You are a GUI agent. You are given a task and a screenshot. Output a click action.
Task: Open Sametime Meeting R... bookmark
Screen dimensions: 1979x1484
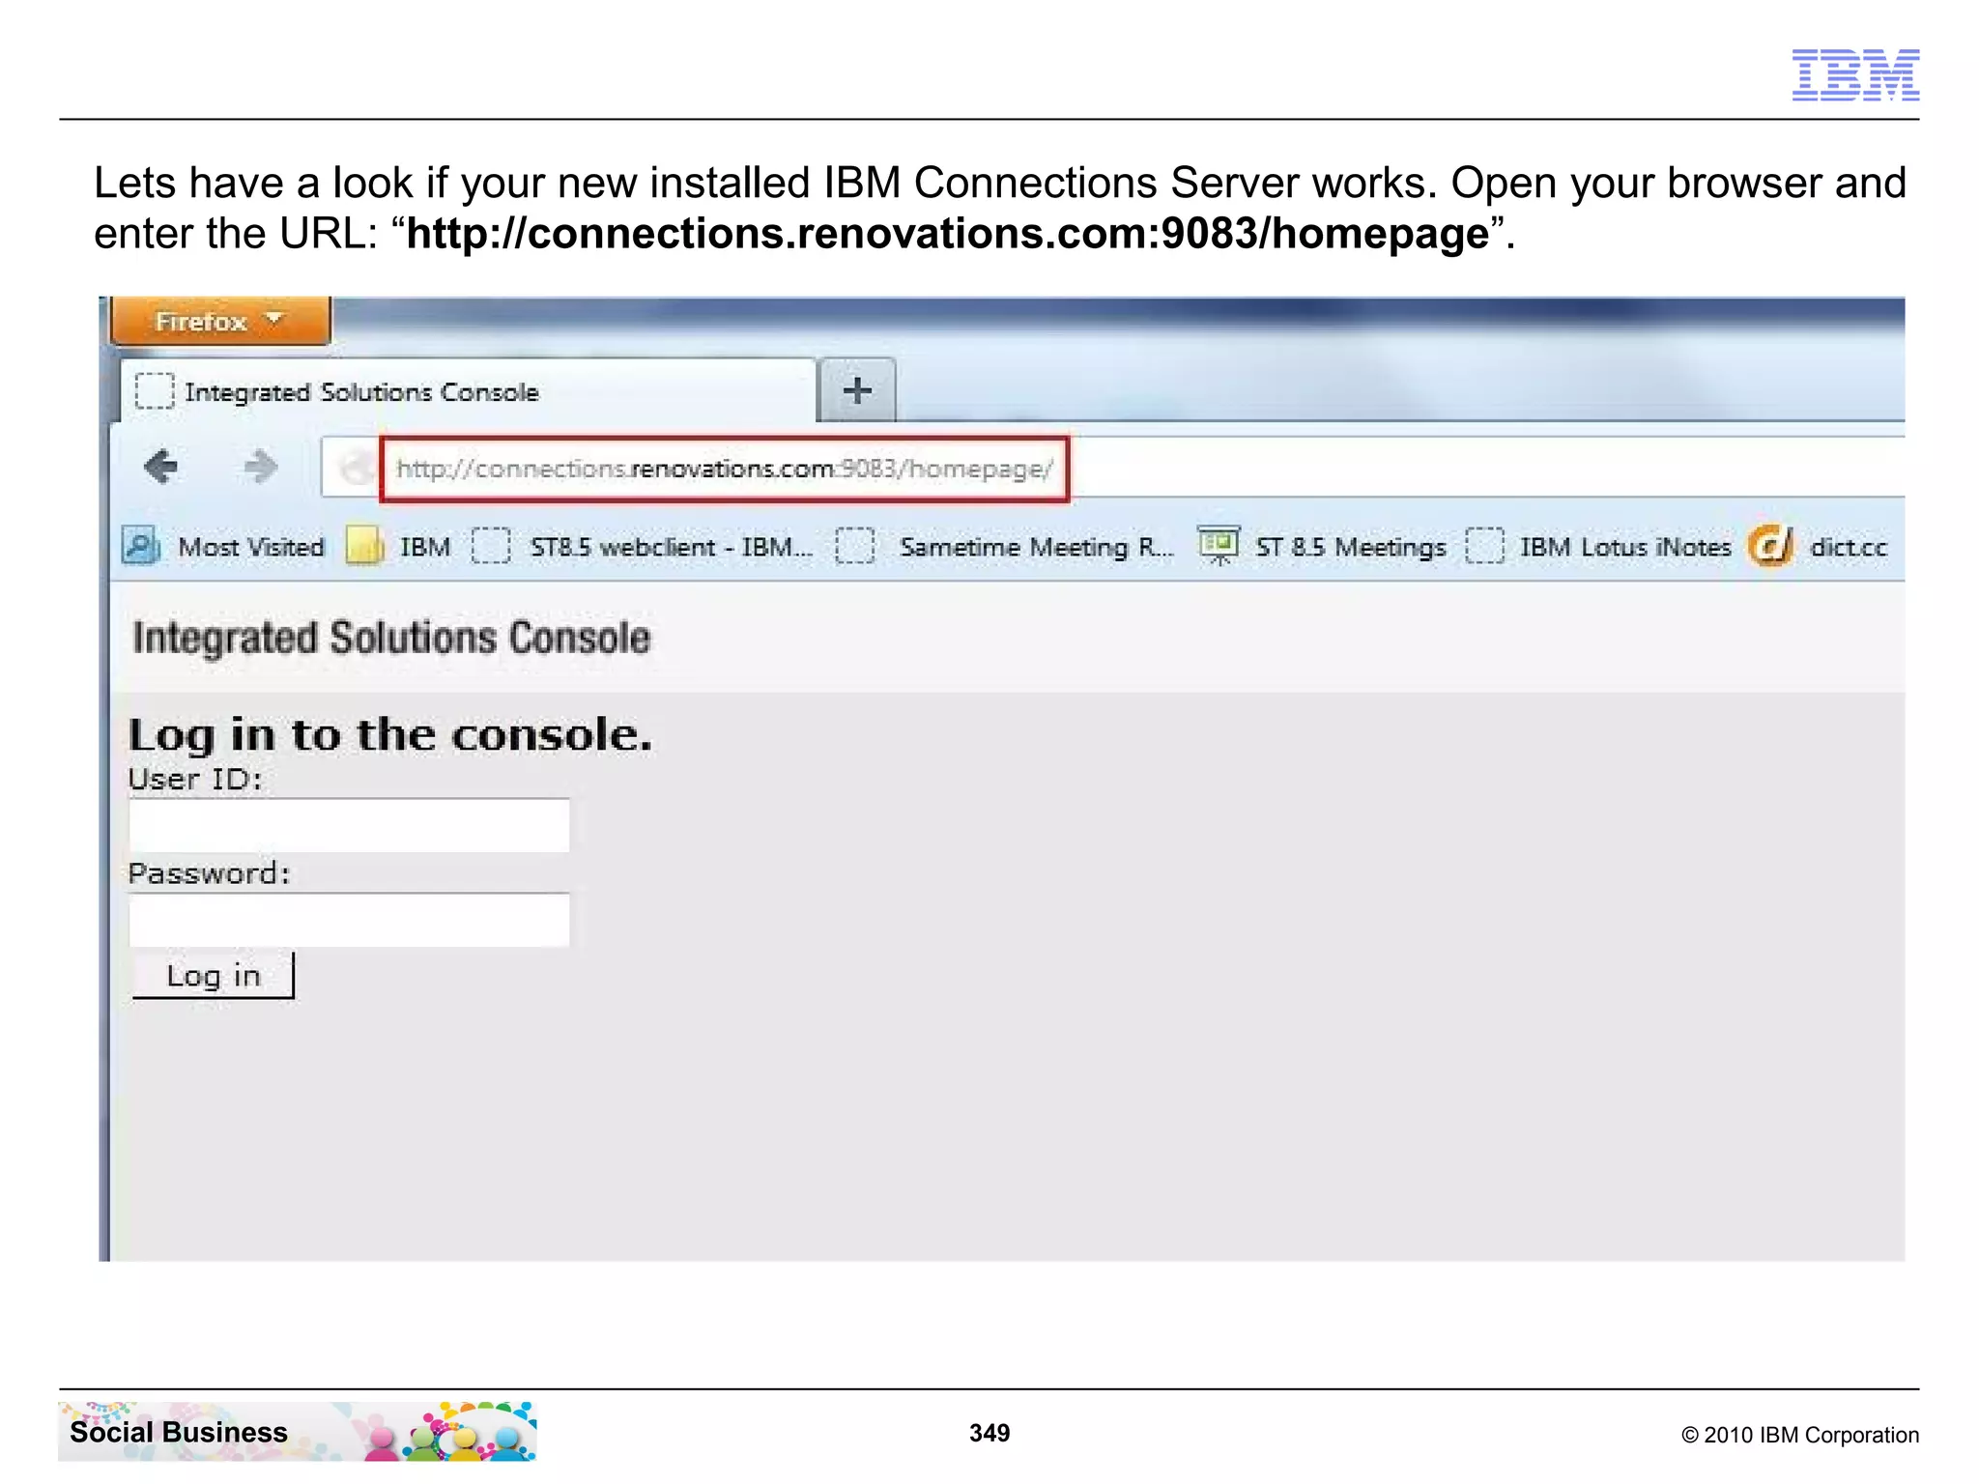[x=1005, y=547]
